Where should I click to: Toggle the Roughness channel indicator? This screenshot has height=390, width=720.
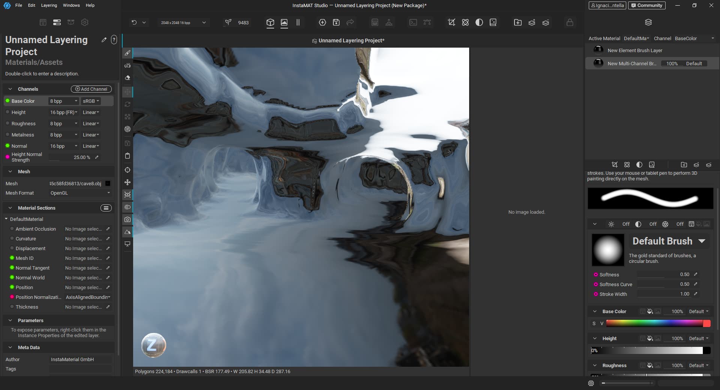pos(7,123)
